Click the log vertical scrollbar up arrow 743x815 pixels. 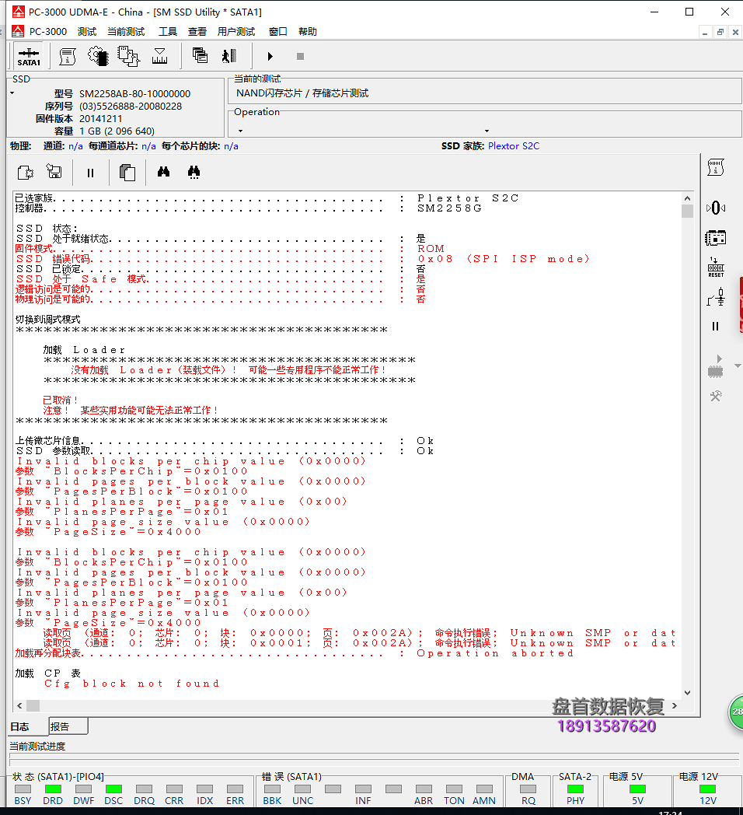[x=687, y=198]
